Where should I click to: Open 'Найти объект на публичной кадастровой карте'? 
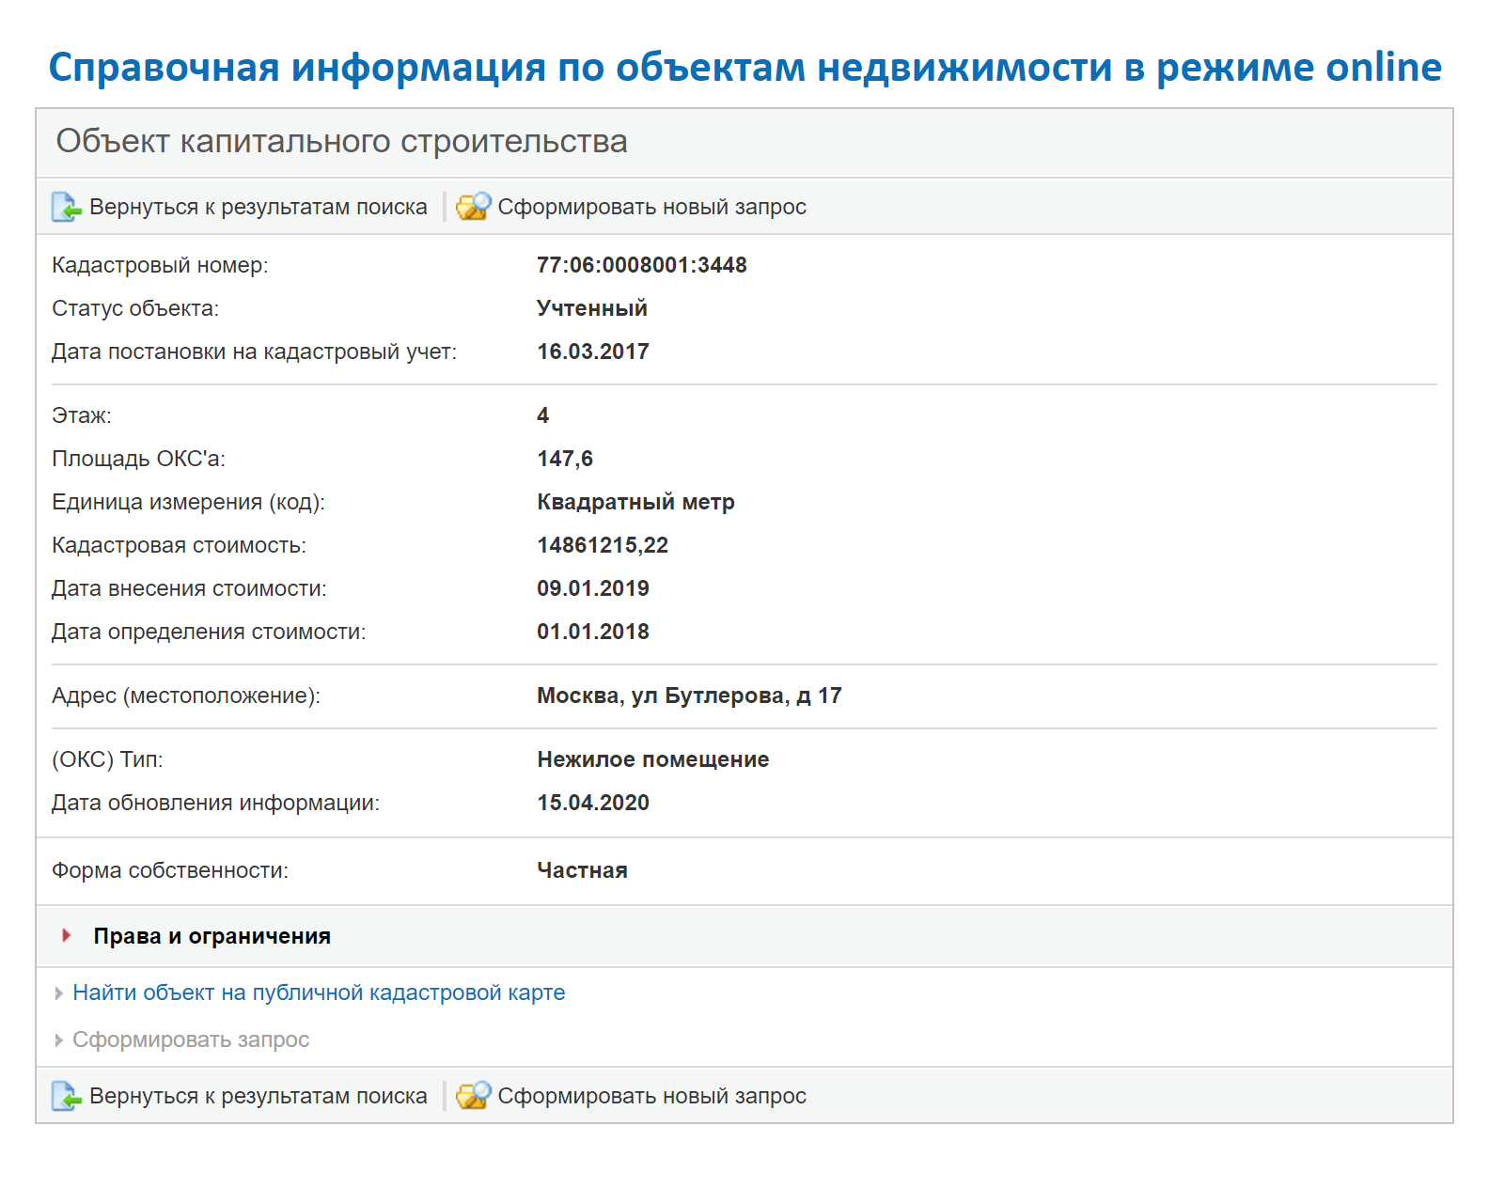point(319,993)
